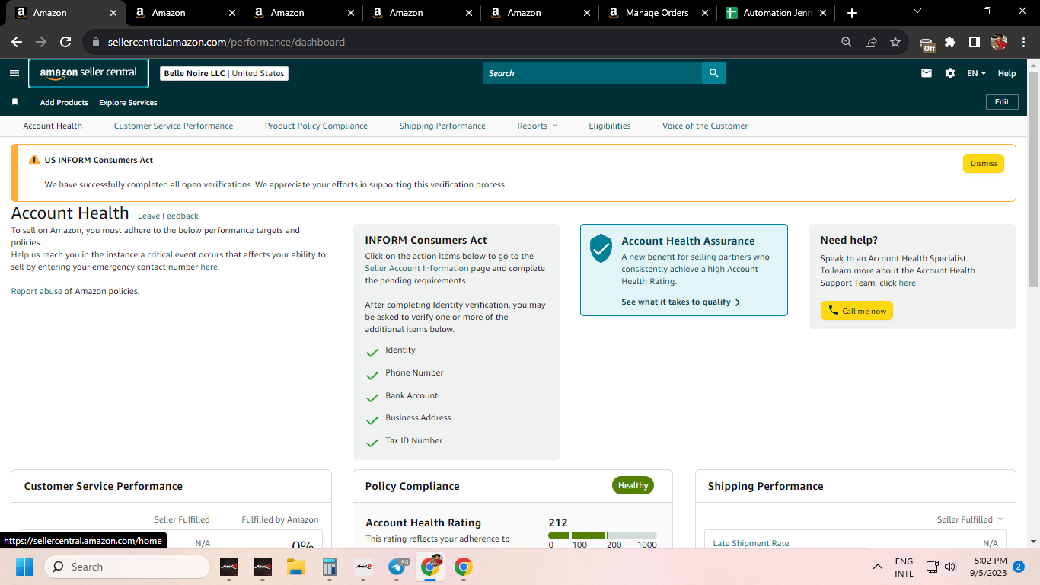
Task: Open Explore Services
Action: pos(128,102)
